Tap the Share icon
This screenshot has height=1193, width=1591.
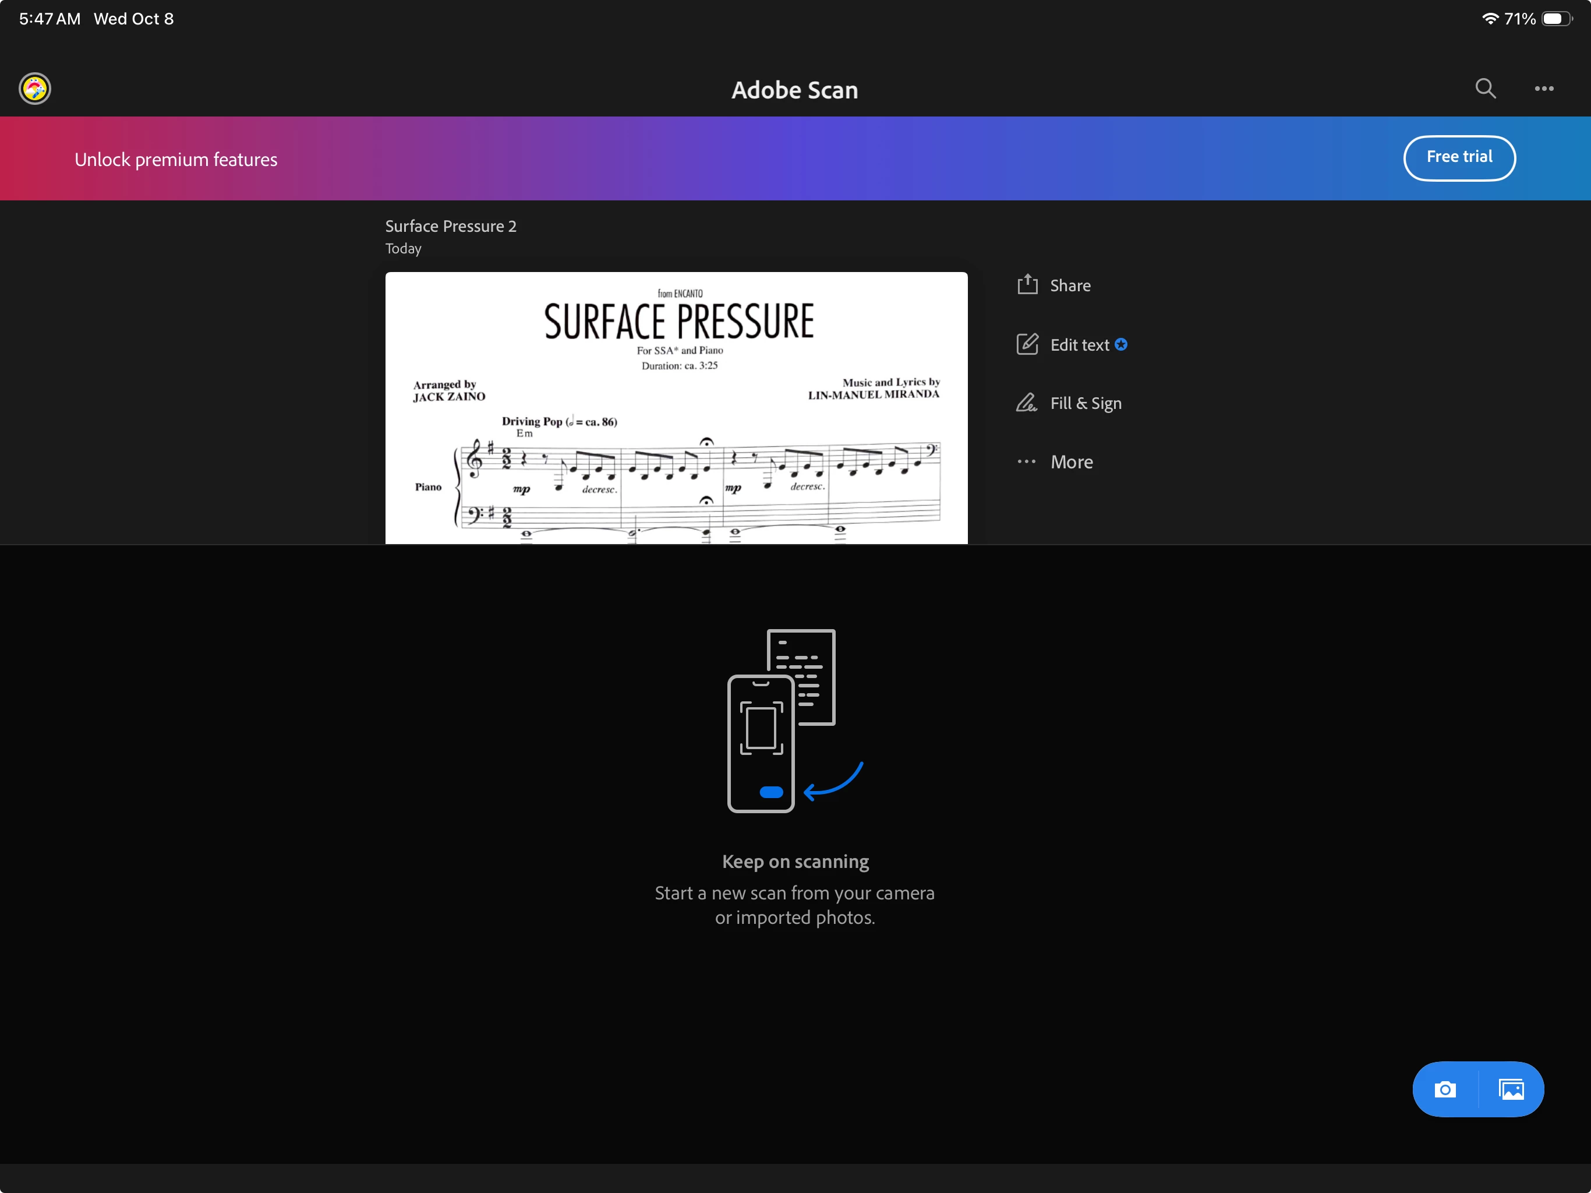pos(1027,285)
